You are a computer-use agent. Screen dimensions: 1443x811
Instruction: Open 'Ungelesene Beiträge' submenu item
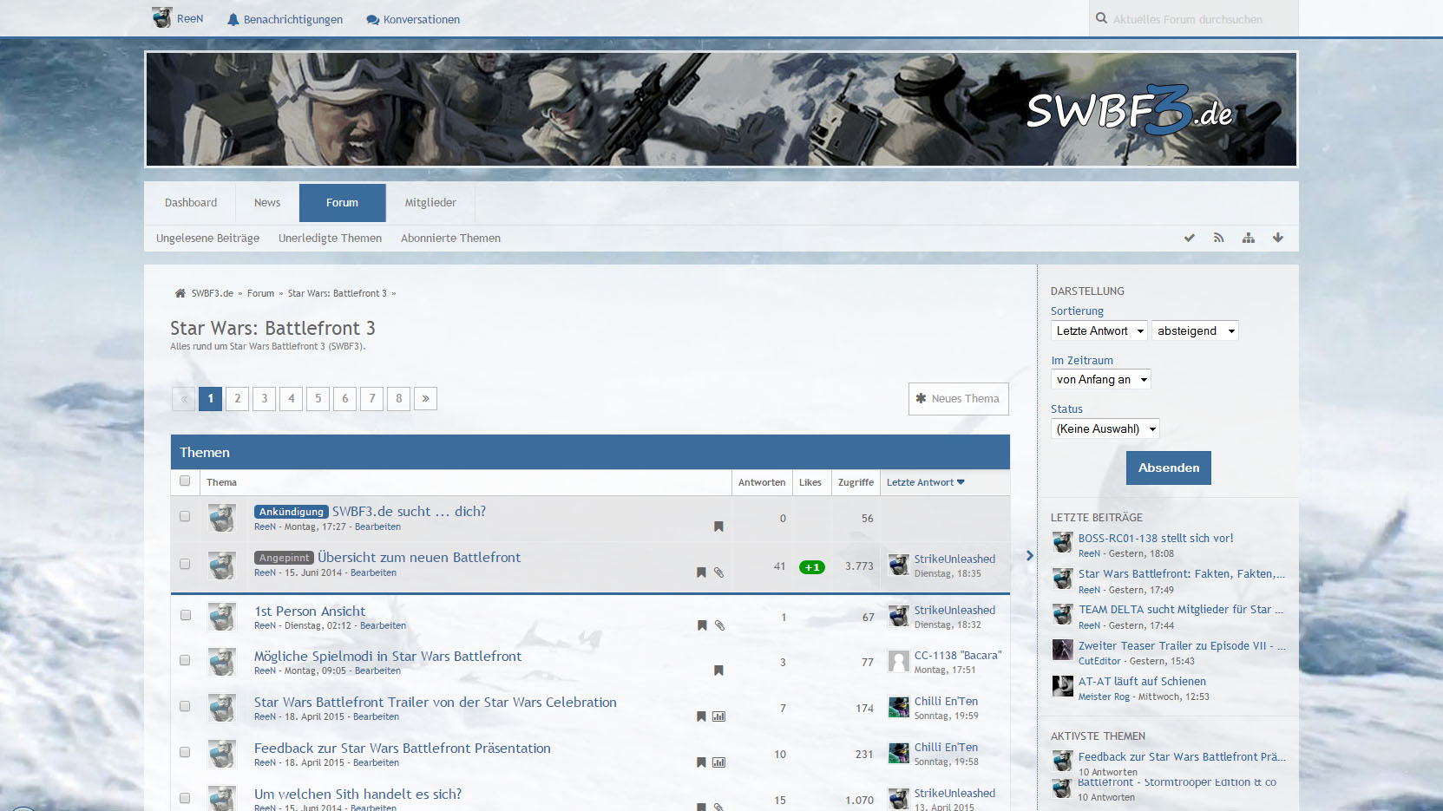(207, 238)
